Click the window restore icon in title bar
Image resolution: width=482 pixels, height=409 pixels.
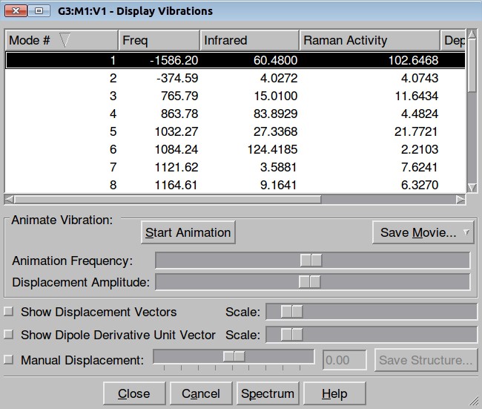(x=39, y=11)
